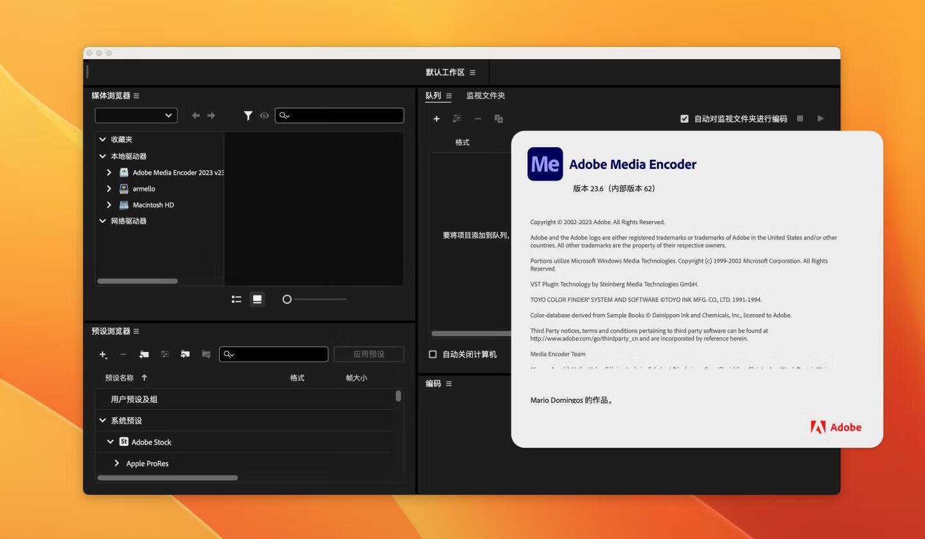Open the 队列 panel menu icon

(x=448, y=96)
